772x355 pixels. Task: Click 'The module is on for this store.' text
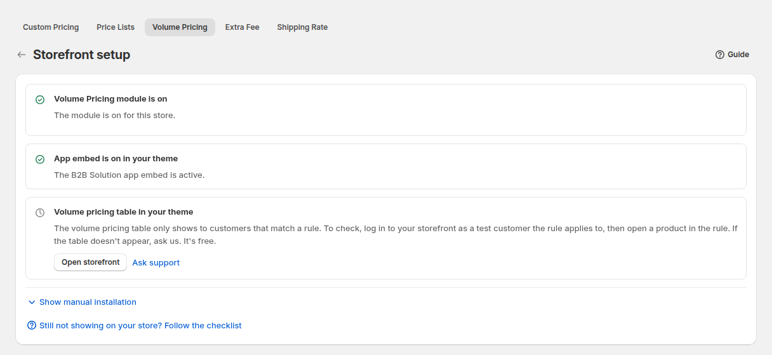point(114,116)
